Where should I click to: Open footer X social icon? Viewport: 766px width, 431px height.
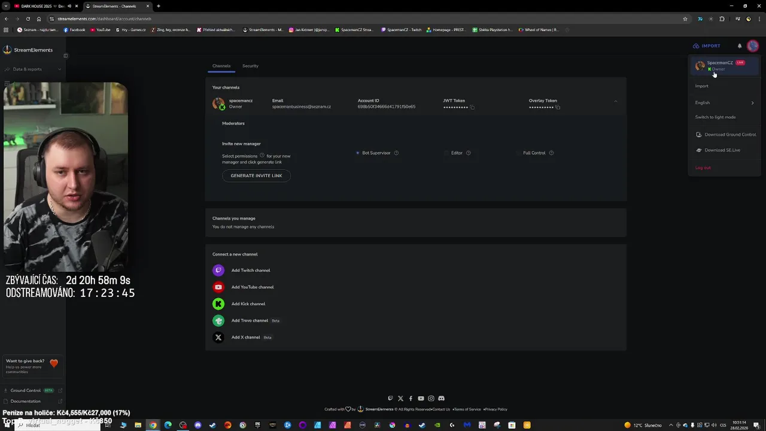(400, 398)
